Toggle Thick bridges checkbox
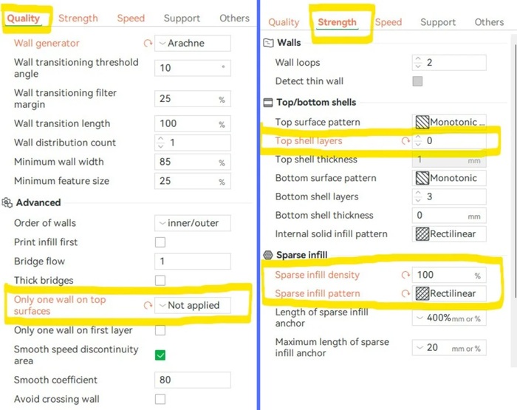Image resolution: width=517 pixels, height=410 pixels. (x=160, y=281)
